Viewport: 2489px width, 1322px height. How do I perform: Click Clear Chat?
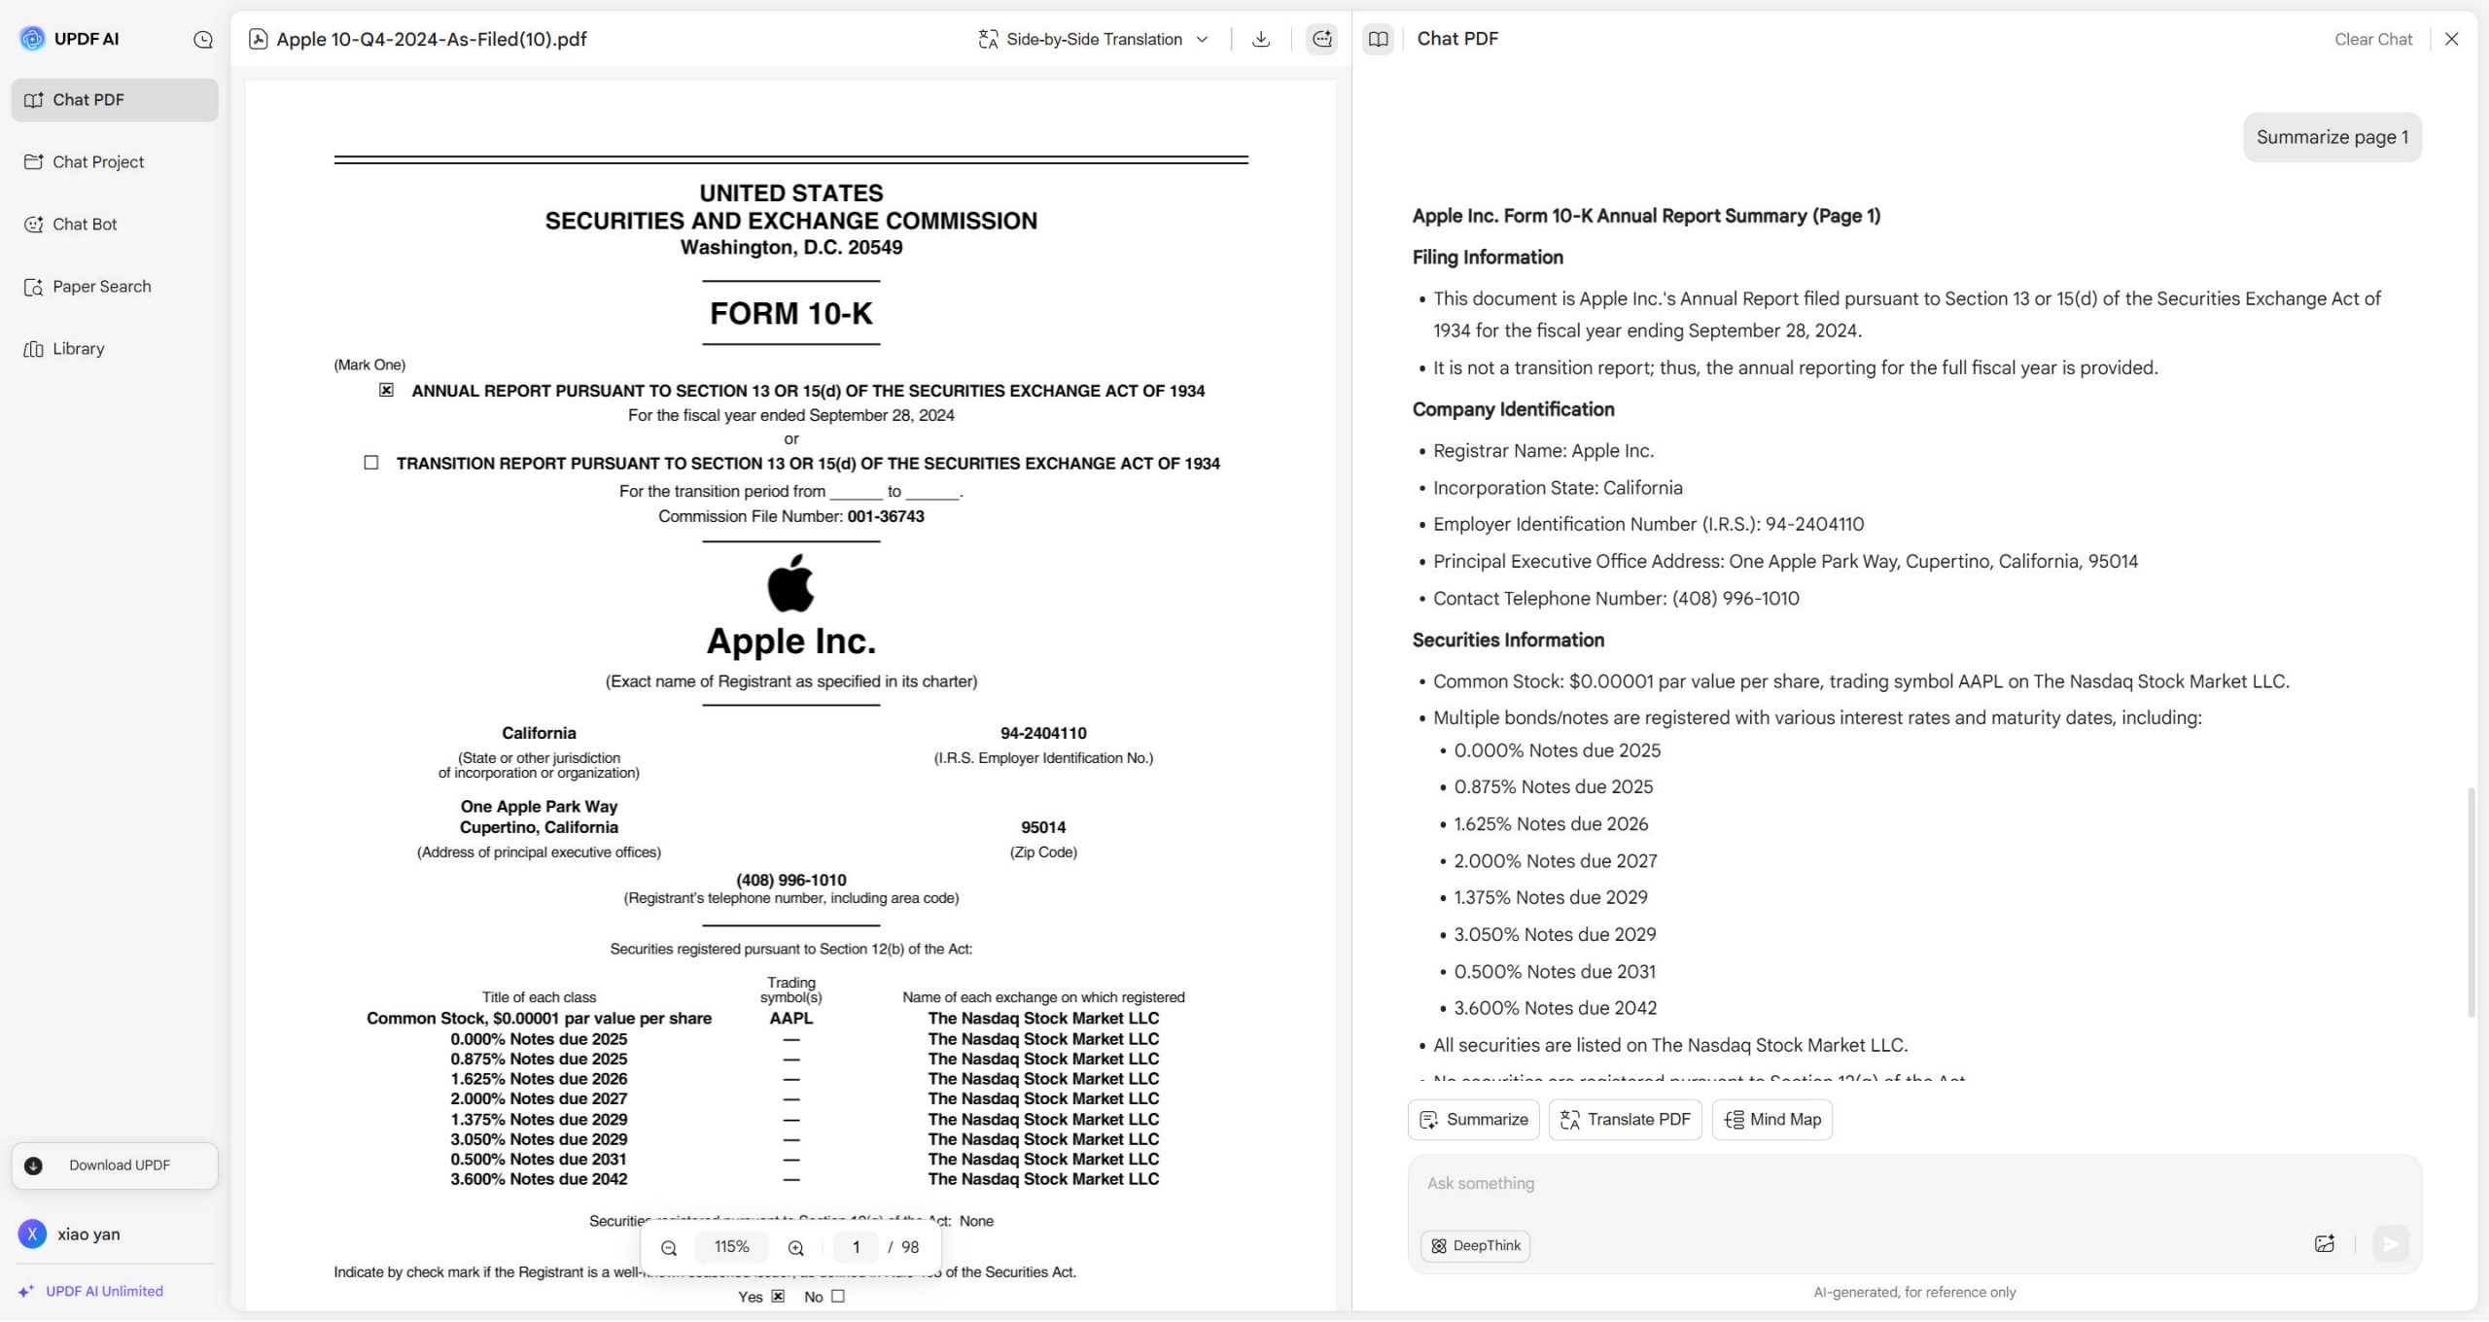2373,40
